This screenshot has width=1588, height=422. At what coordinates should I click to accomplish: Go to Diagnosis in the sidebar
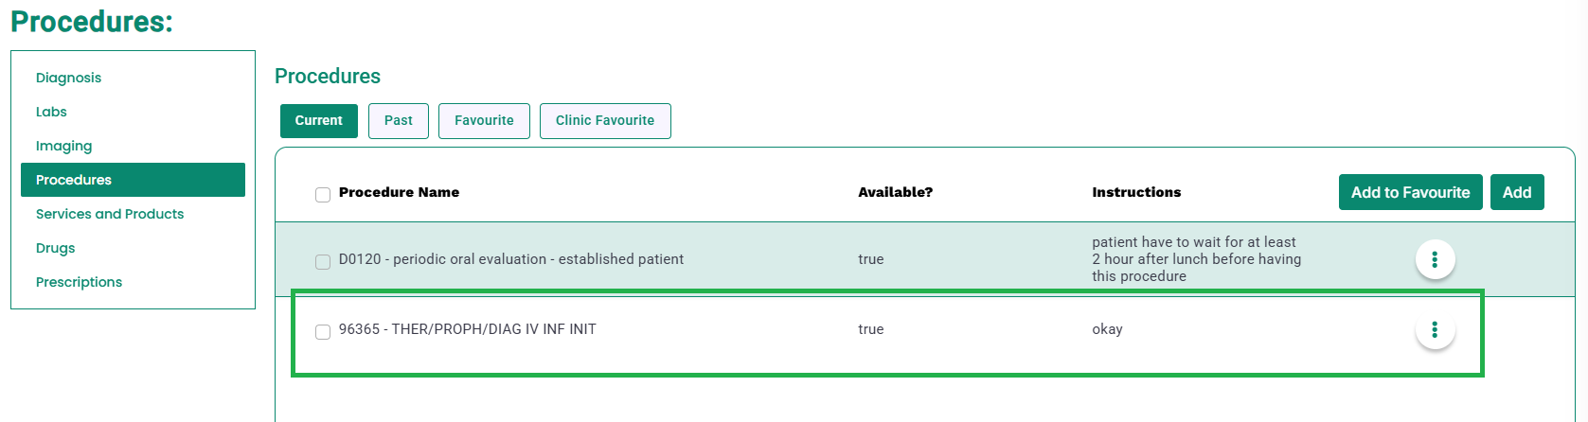[68, 78]
